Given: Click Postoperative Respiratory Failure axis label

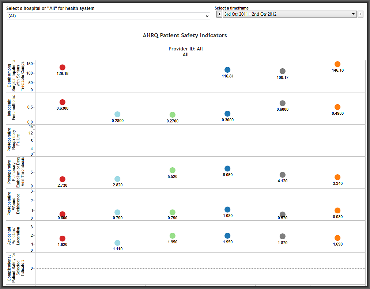Looking at the screenshot, I should click(x=14, y=140).
